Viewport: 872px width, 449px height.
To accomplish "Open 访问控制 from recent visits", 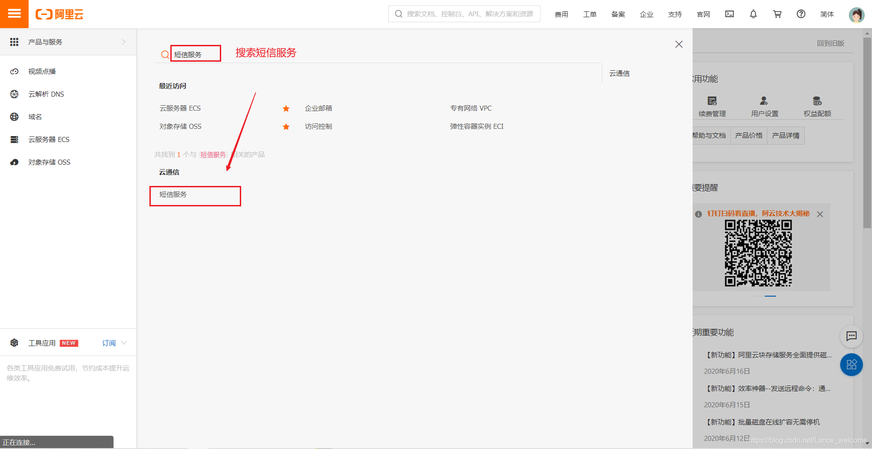I will click(x=318, y=126).
